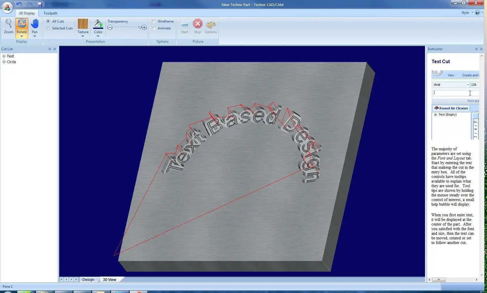Switch to the Toolpath ribbon tab
Viewport: 487px width, 293px height.
pos(50,13)
